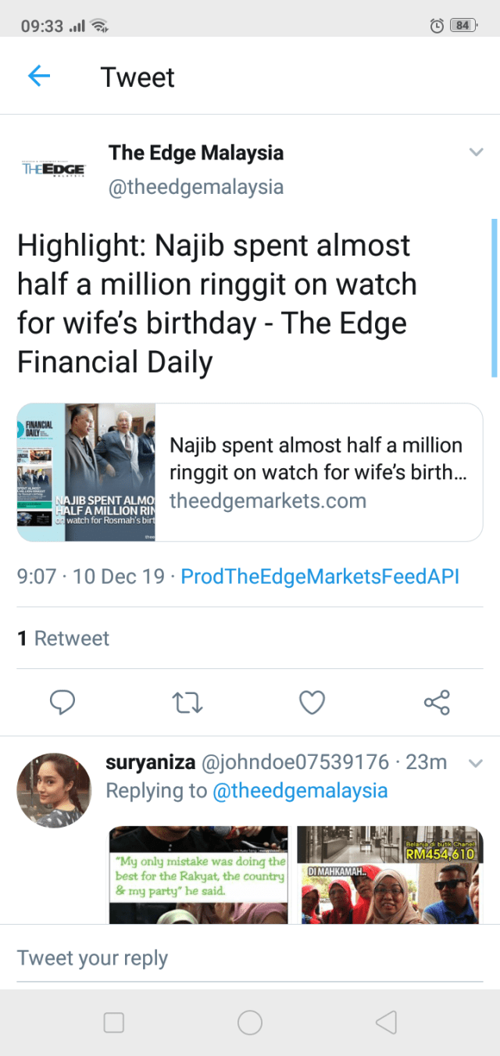
Task: Like the tweet with heart icon
Action: point(312,703)
